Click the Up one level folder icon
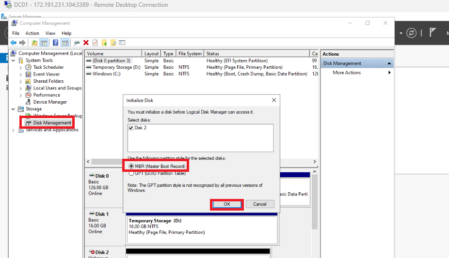This screenshot has width=449, height=258. pos(34,43)
